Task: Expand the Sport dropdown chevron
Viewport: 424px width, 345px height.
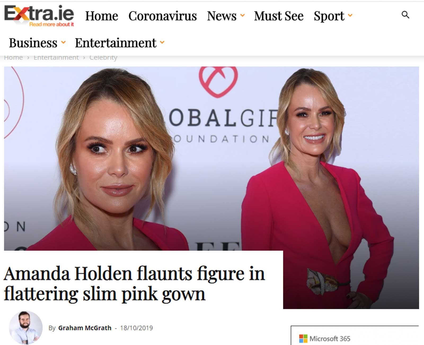Action: click(350, 16)
